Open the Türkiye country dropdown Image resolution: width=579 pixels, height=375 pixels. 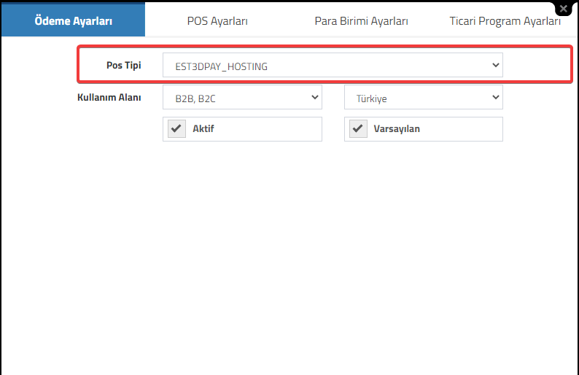pos(424,97)
